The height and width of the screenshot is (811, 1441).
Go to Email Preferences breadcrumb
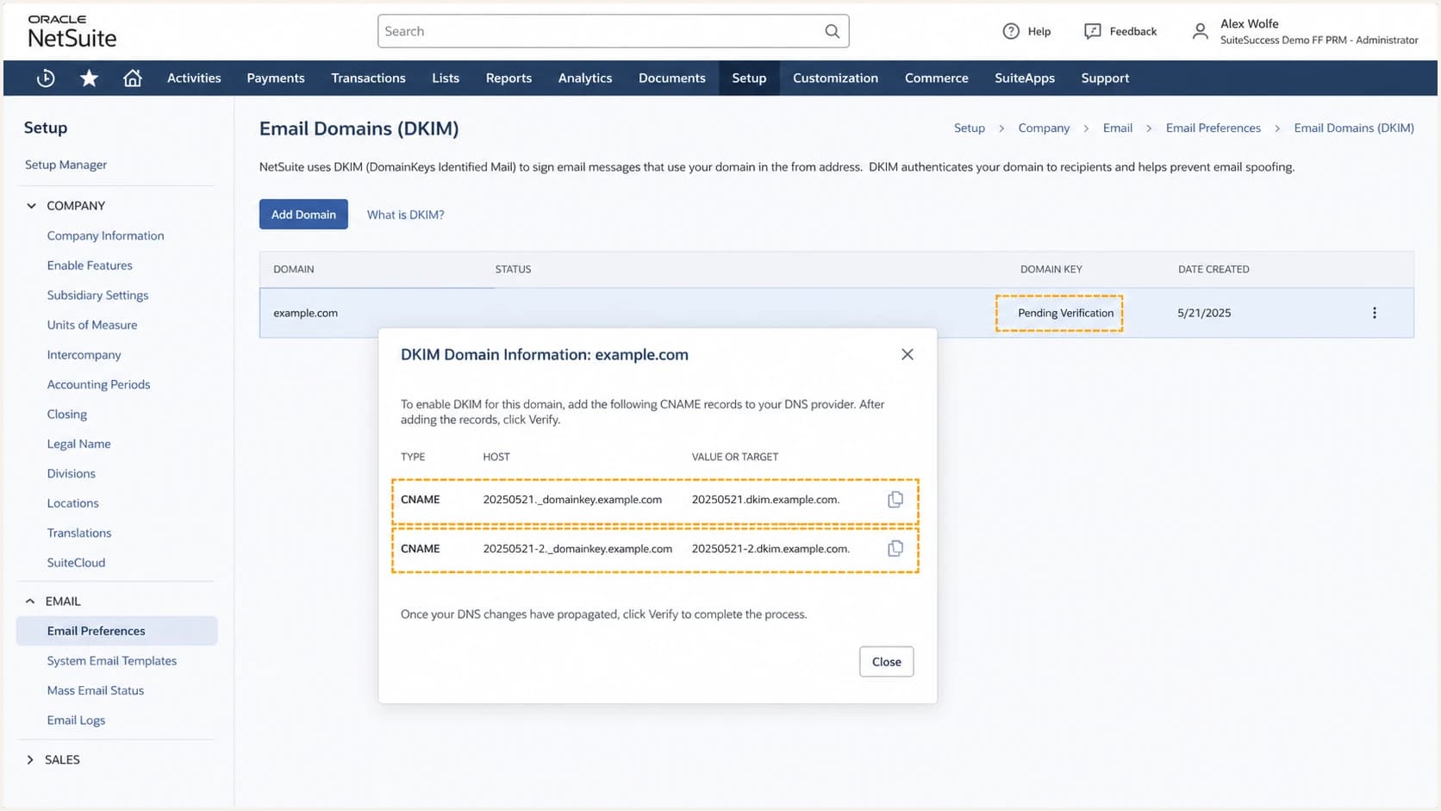(1213, 128)
